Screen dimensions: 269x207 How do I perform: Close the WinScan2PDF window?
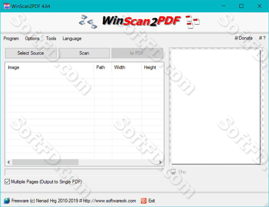tap(259, 6)
